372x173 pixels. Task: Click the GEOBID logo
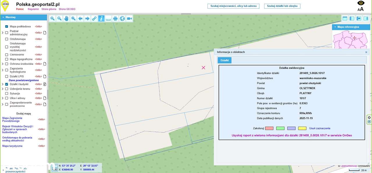click(x=5, y=6)
